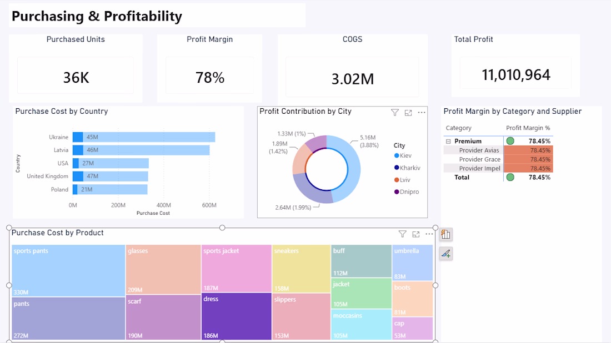Viewport: 611px width, 343px height.
Task: Open filter icon on Profit Contribution by City
Action: tap(395, 113)
